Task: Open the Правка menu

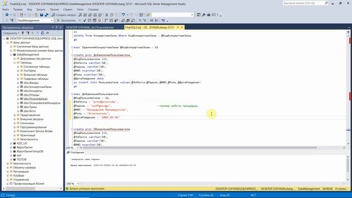Action: [x=18, y=9]
